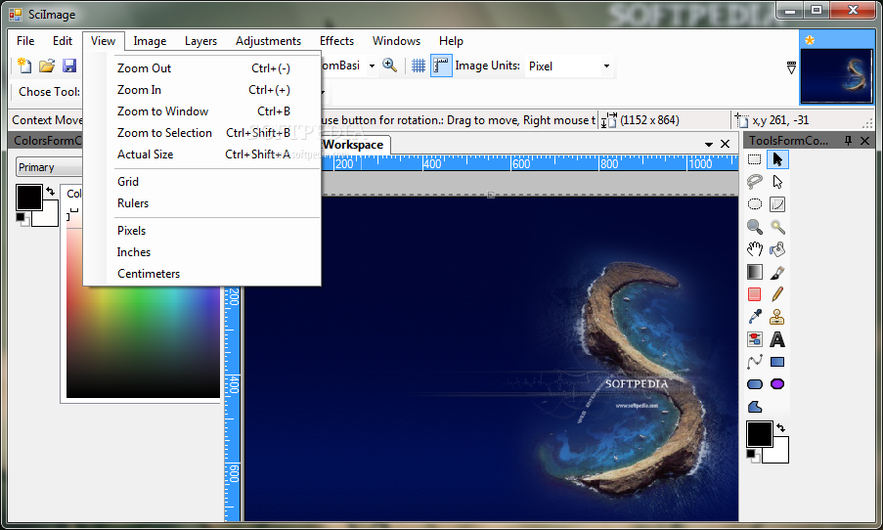Switch to the Workspace tab
Screen dimensions: 883x530
(x=355, y=145)
